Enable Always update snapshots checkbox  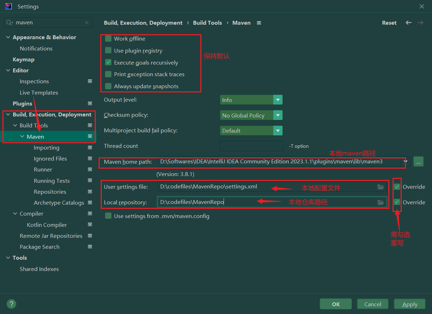pyautogui.click(x=108, y=86)
